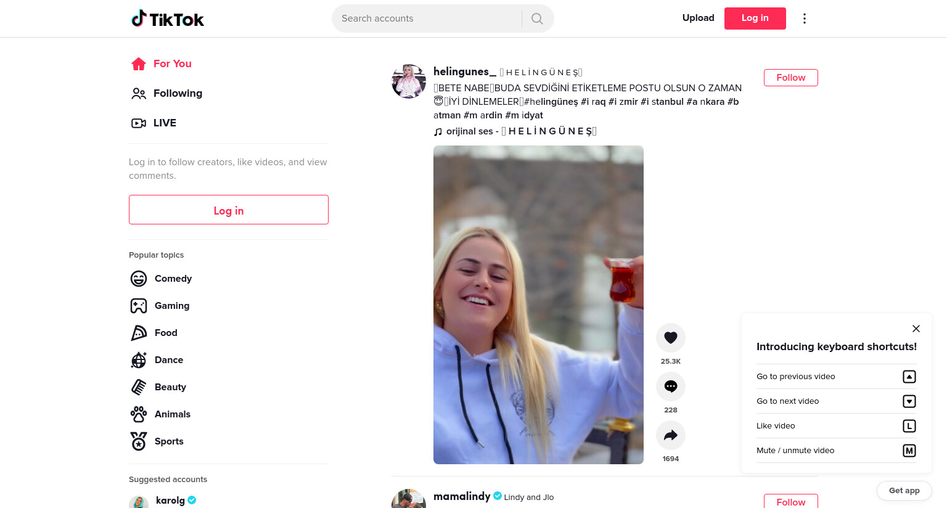This screenshot has width=947, height=508.
Task: Click the Comedy topic icon
Action: click(139, 279)
